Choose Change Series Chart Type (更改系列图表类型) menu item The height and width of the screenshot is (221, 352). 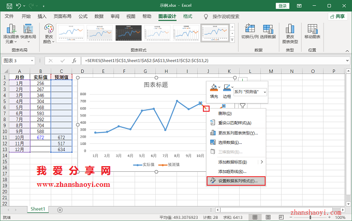tap(236, 133)
